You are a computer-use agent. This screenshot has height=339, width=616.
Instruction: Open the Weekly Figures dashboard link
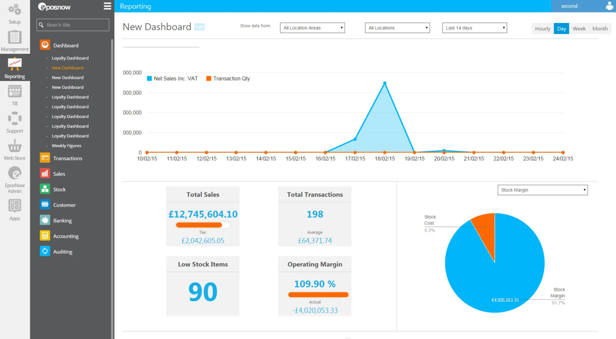tap(66, 146)
